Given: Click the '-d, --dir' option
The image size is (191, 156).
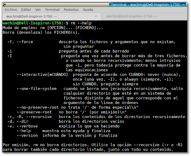Looking at the screenshot, I should click(x=18, y=121).
